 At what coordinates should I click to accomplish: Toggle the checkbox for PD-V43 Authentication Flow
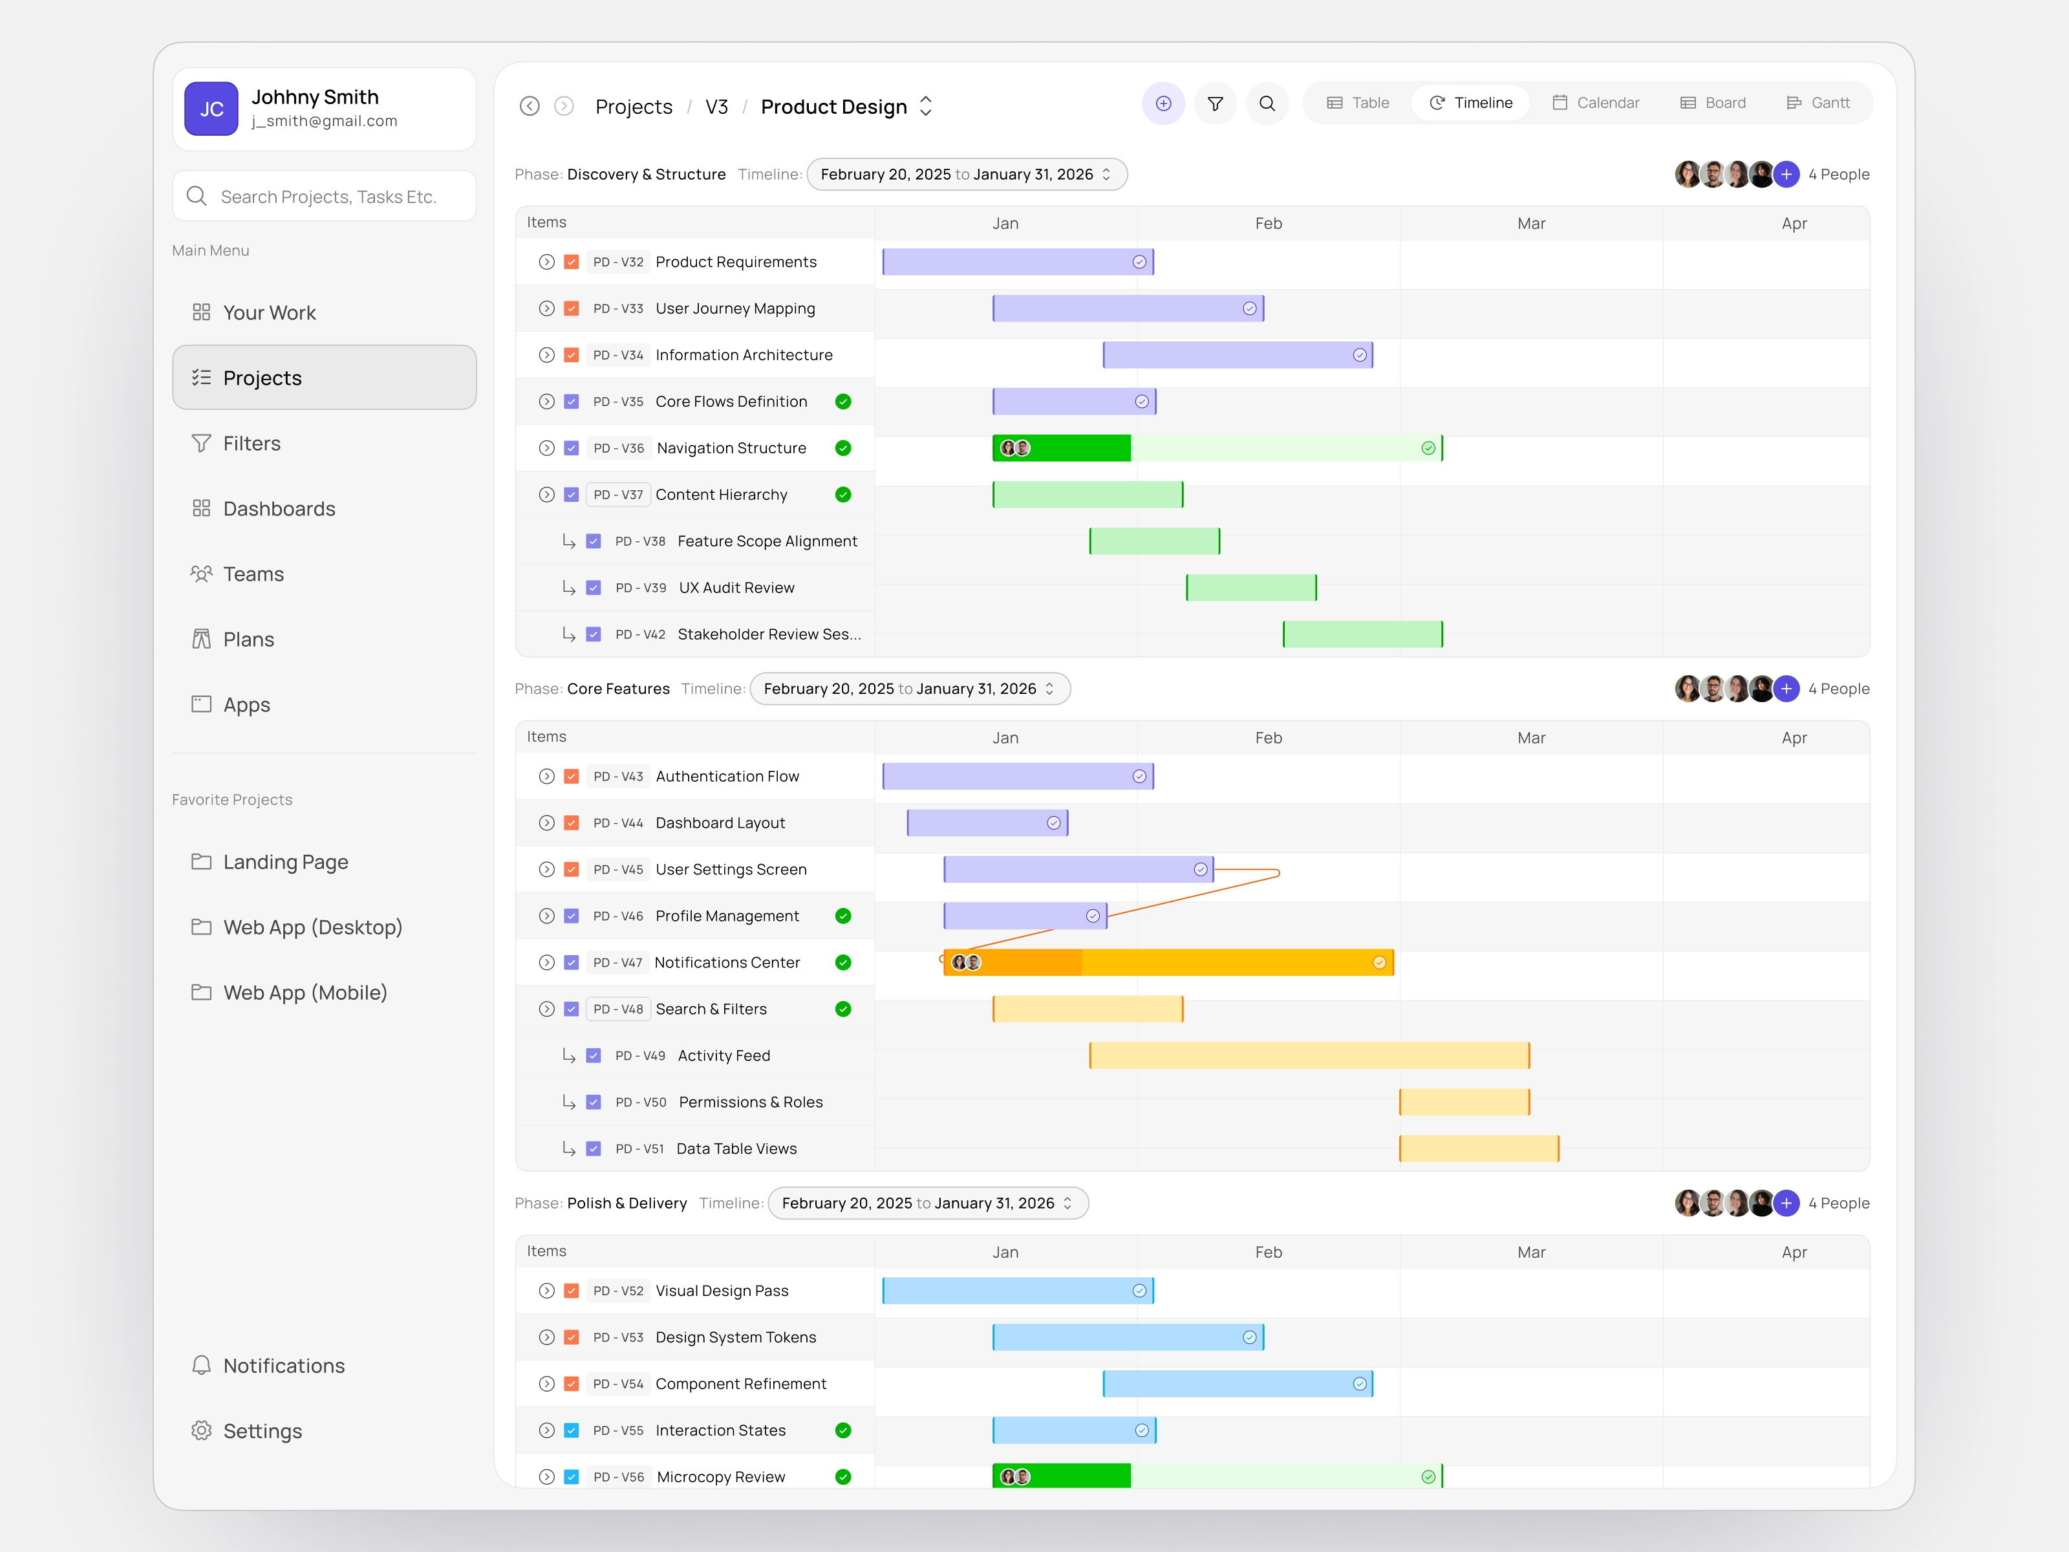coord(572,775)
